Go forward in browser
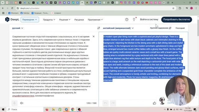Viewport: 199px width, 112px height. (x=7, y=8)
